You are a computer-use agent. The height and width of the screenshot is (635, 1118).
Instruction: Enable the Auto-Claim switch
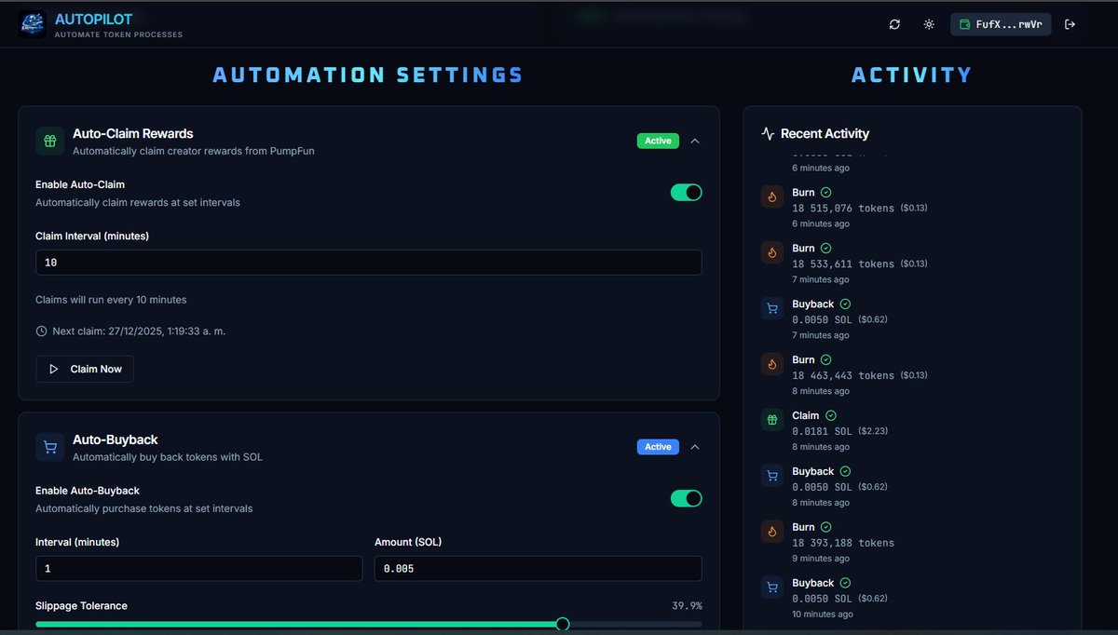(687, 192)
